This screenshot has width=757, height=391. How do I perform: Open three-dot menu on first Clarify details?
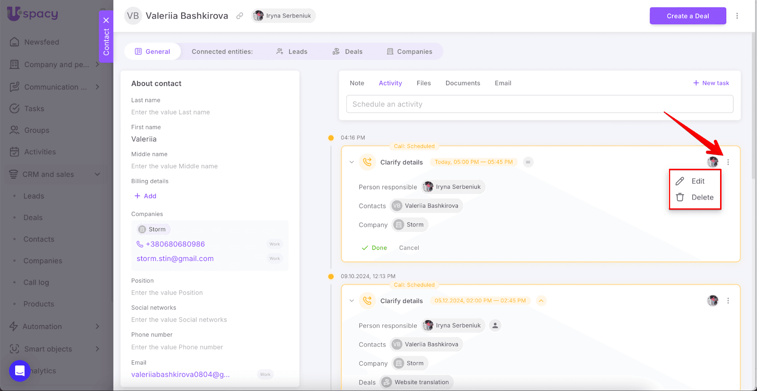click(728, 162)
